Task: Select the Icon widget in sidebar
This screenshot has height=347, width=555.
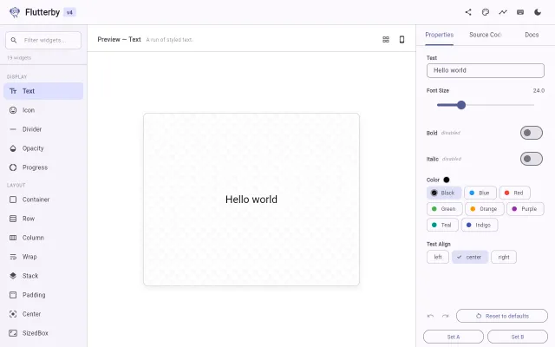Action: pos(43,110)
